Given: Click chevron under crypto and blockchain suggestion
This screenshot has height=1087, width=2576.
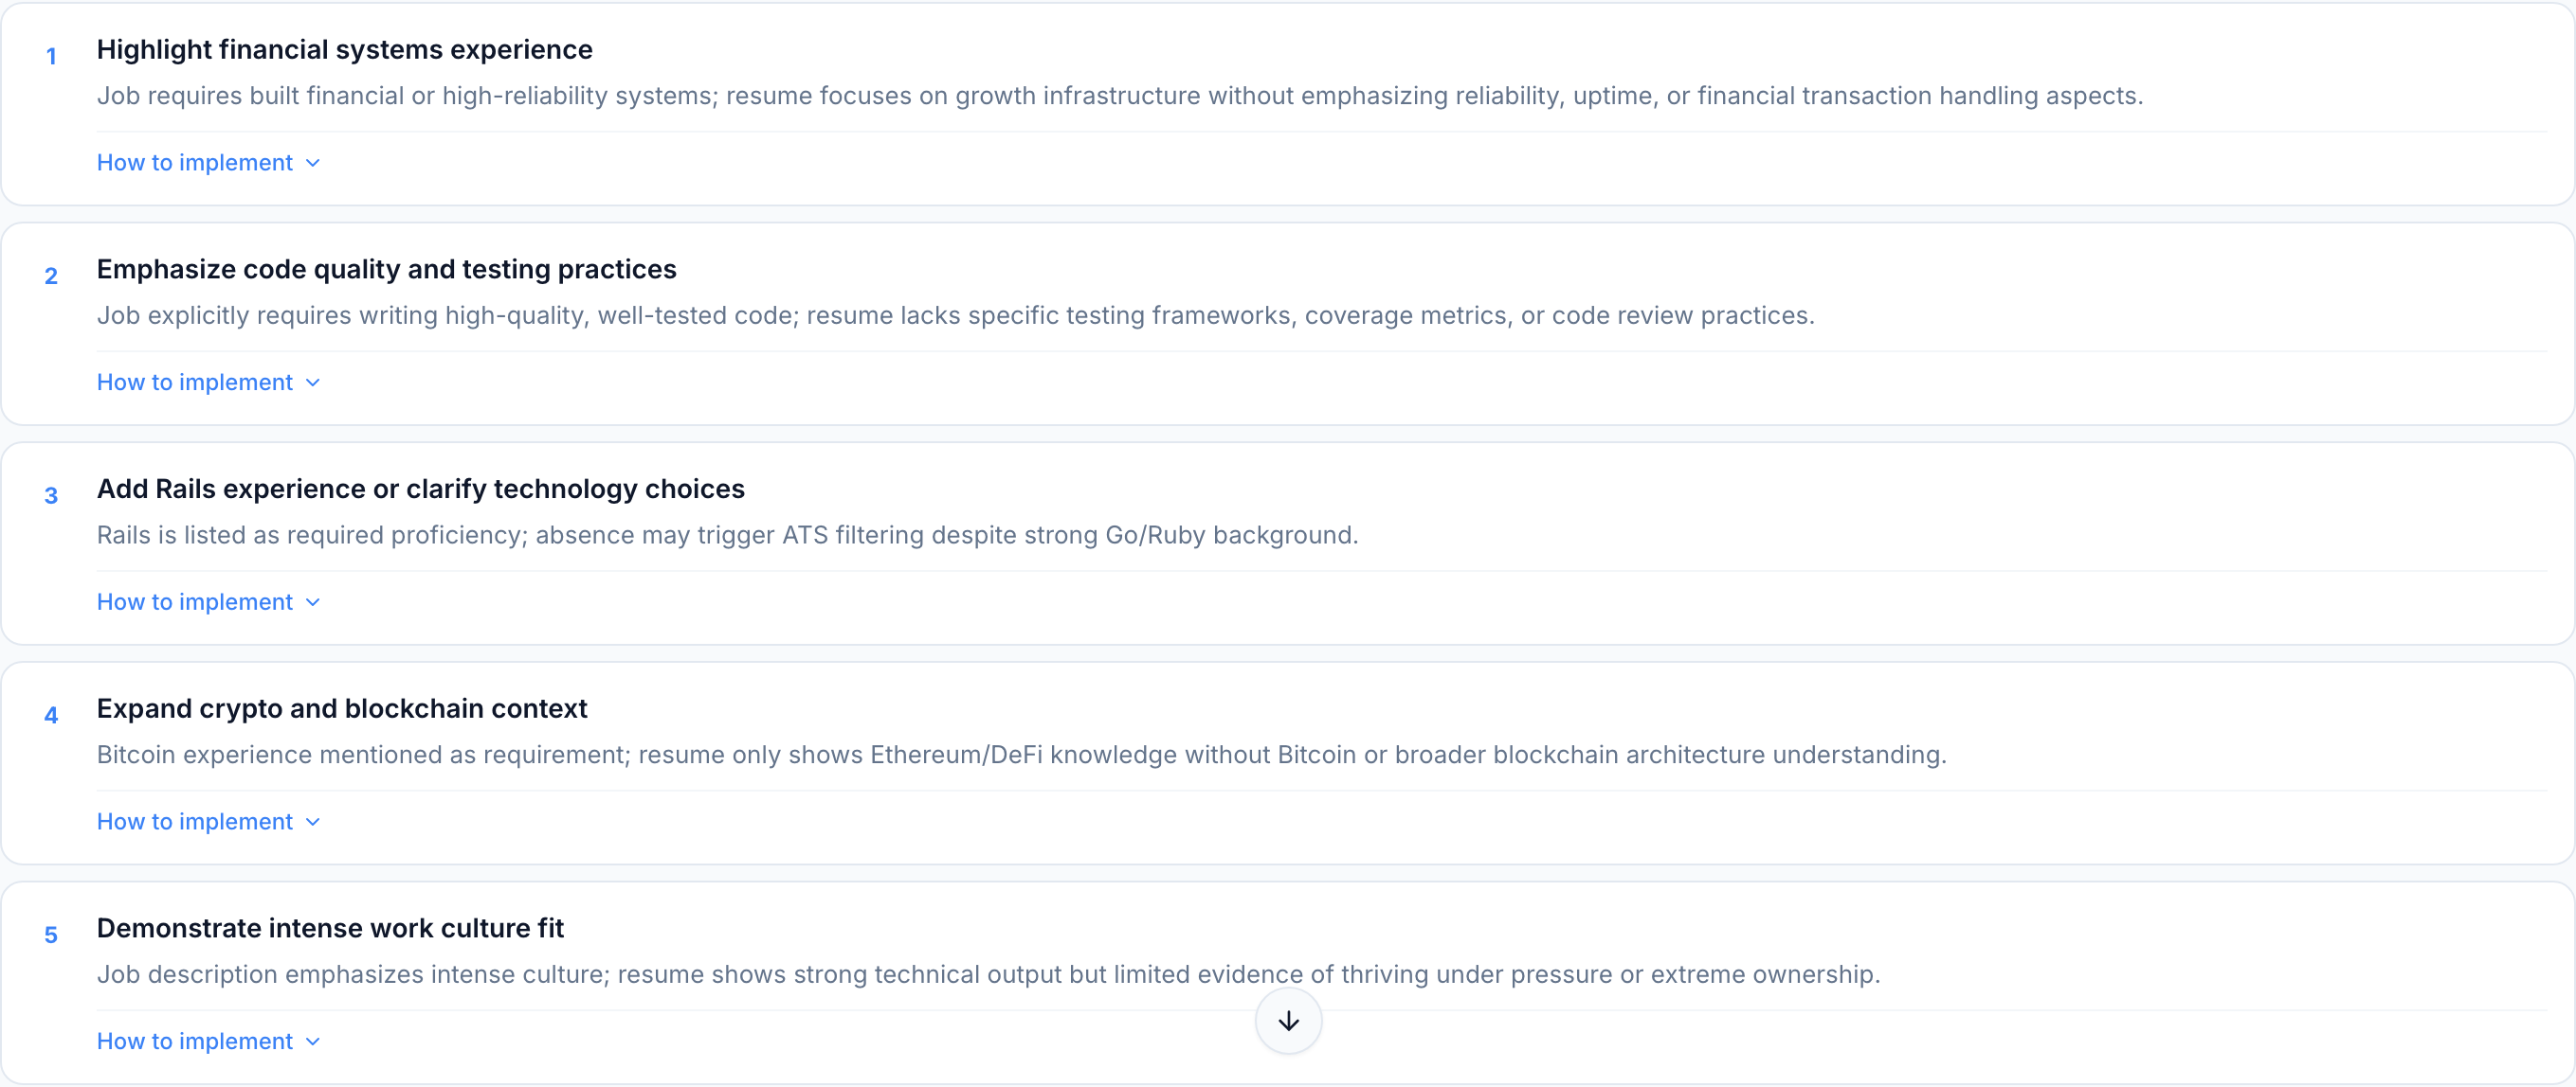Looking at the screenshot, I should [x=313, y=822].
